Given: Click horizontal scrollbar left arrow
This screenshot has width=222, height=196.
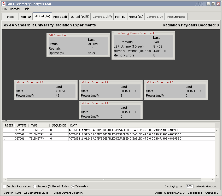Looking at the screenshot, I should (x=5, y=180).
